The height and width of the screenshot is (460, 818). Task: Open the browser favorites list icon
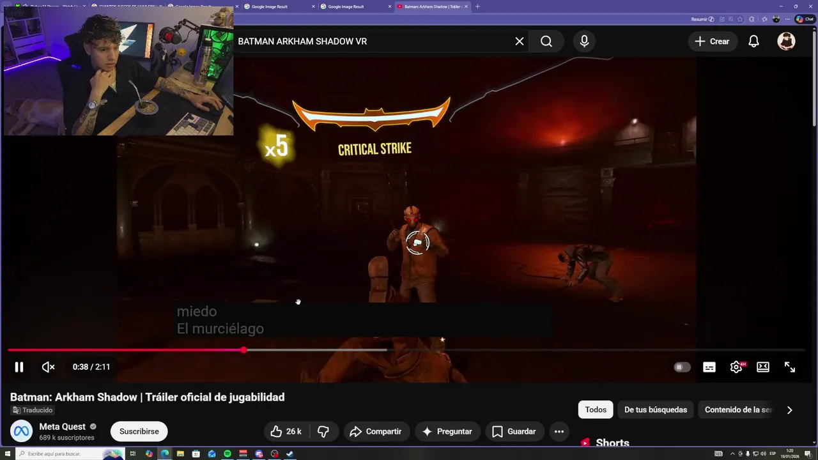pyautogui.click(x=764, y=19)
